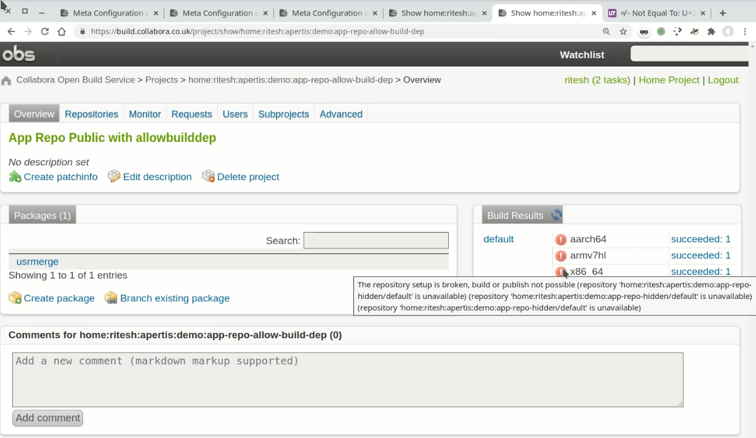Open the Advanced tab
Viewport: 756px width, 438px height.
tap(341, 114)
